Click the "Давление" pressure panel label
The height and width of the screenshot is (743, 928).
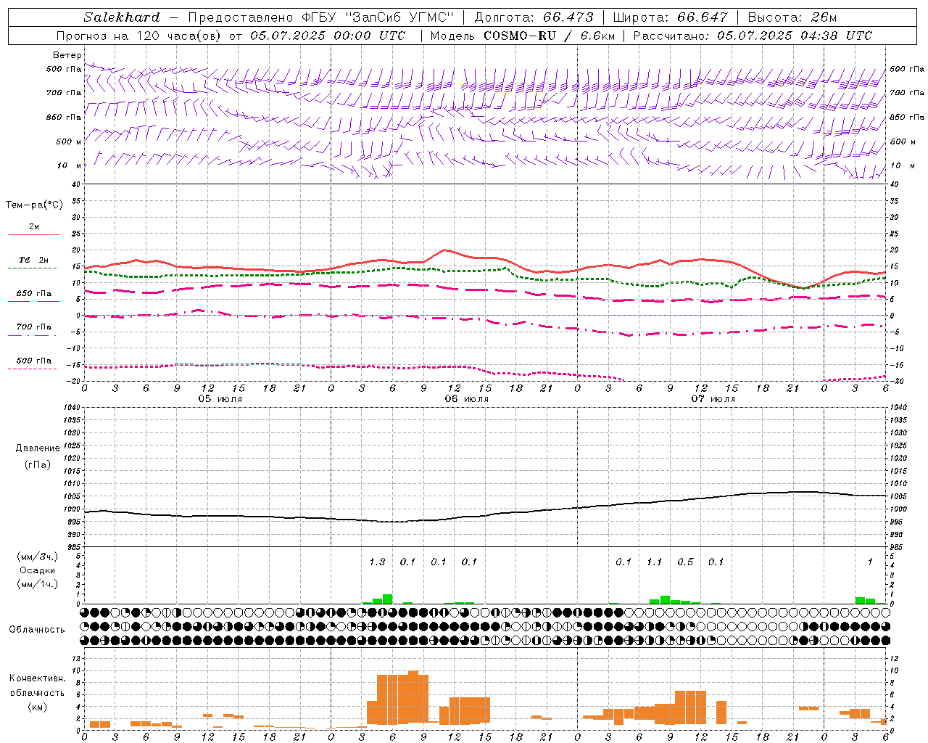(x=38, y=448)
